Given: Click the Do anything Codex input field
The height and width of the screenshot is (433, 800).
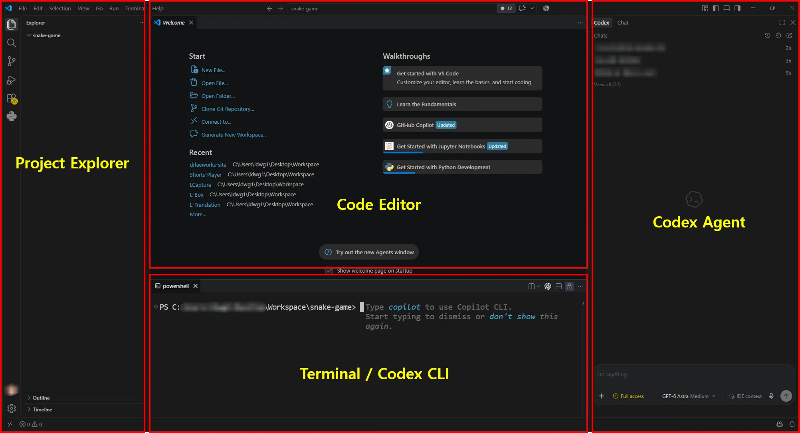Looking at the screenshot, I should pyautogui.click(x=694, y=375).
